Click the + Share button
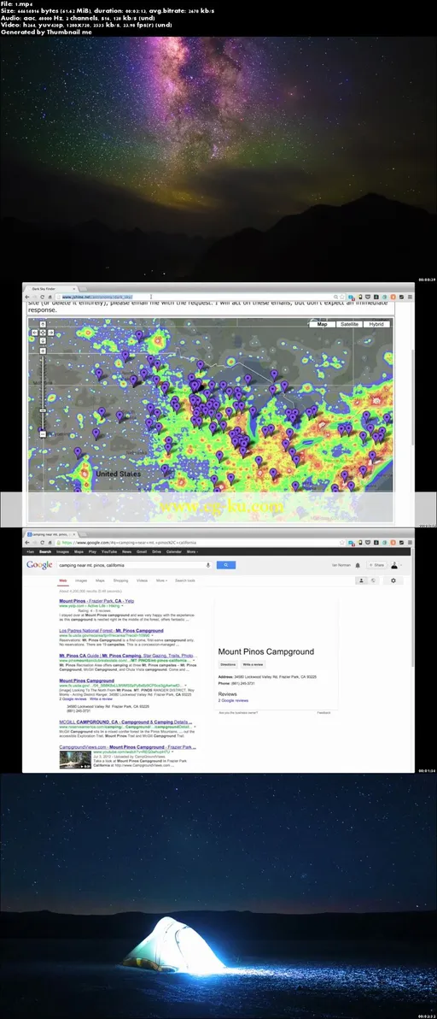Image resolution: width=437 pixels, height=1019 pixels. [x=376, y=565]
